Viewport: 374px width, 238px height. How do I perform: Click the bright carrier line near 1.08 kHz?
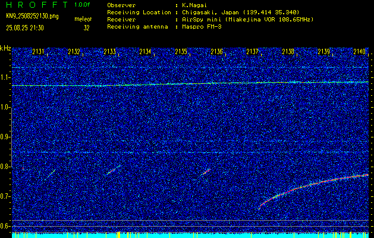[x=190, y=83]
